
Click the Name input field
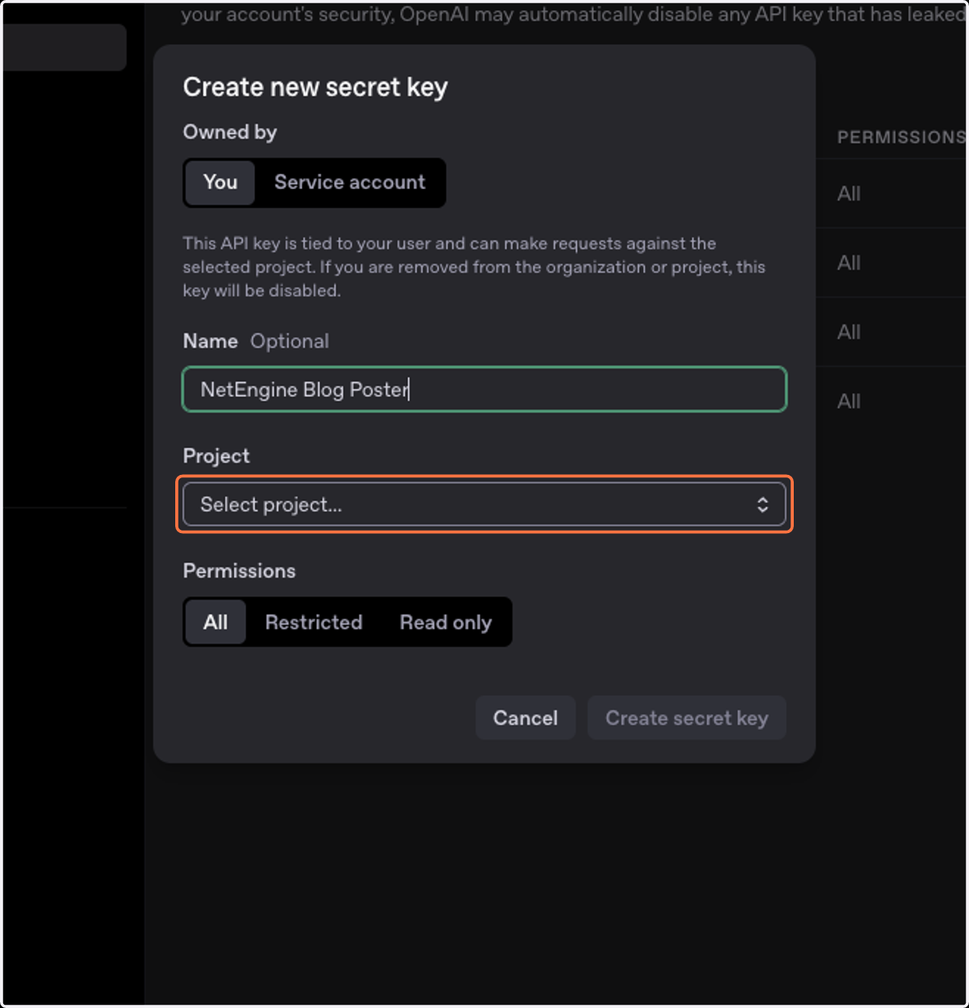(x=484, y=389)
